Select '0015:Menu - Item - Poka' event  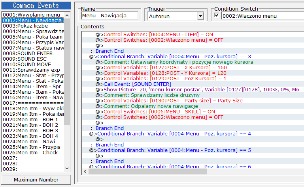point(32,92)
